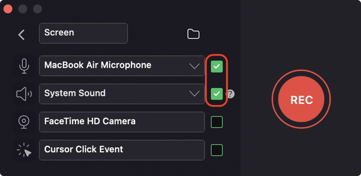
Task: Select the FaceTime HD Camera field
Action: [x=121, y=122]
